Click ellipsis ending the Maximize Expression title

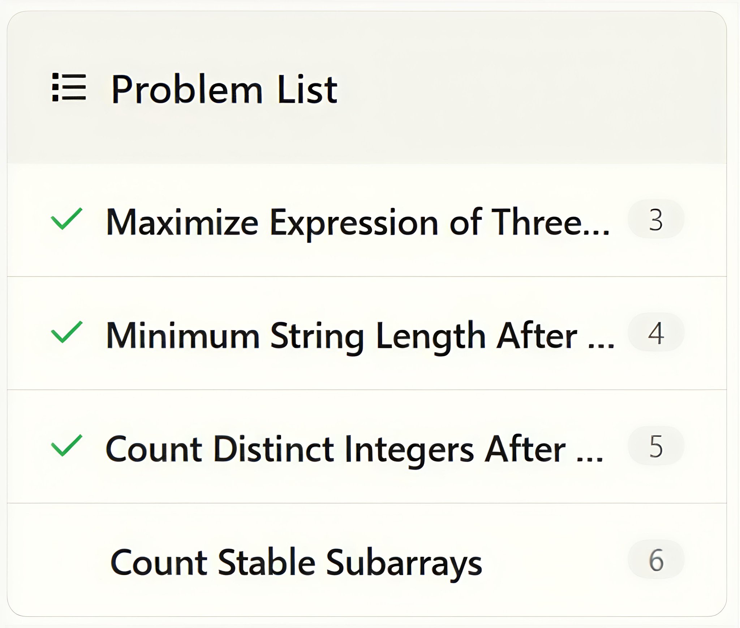(x=596, y=231)
